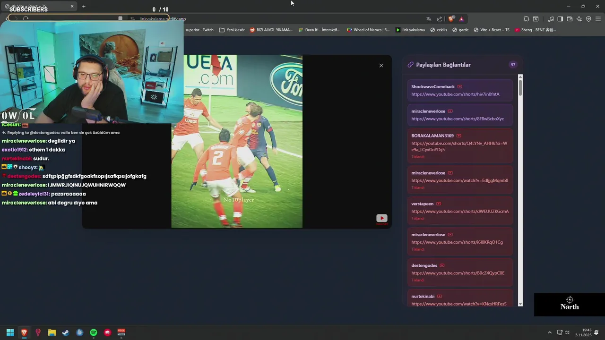Open the Brave Wallet icon
The image size is (605, 340).
(x=570, y=19)
